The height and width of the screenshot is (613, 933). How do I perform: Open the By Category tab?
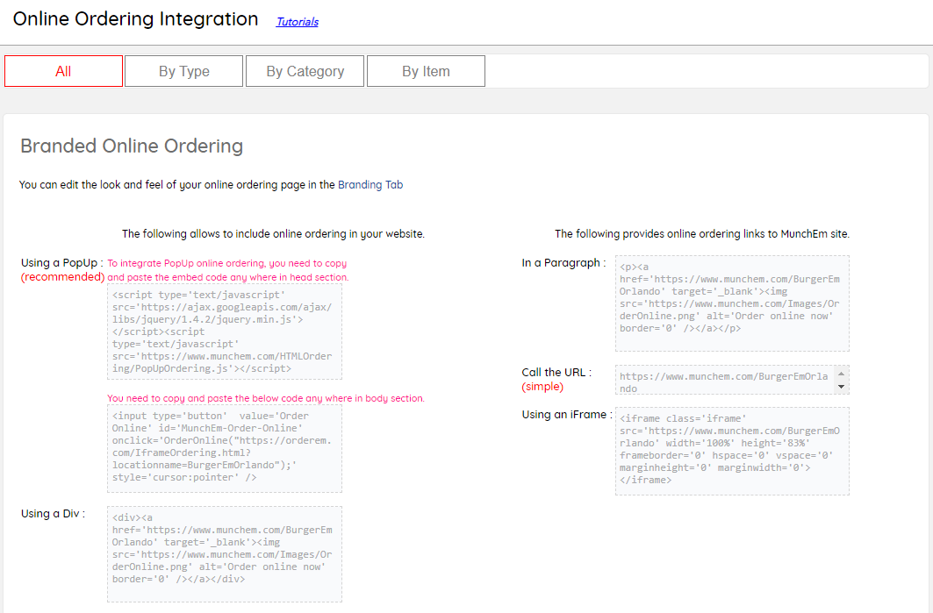pos(305,72)
